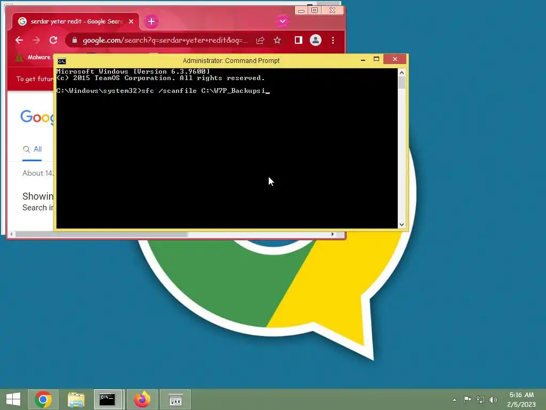Viewport: 546px width, 410px height.
Task: Open Chrome profile avatar
Action: [316, 41]
